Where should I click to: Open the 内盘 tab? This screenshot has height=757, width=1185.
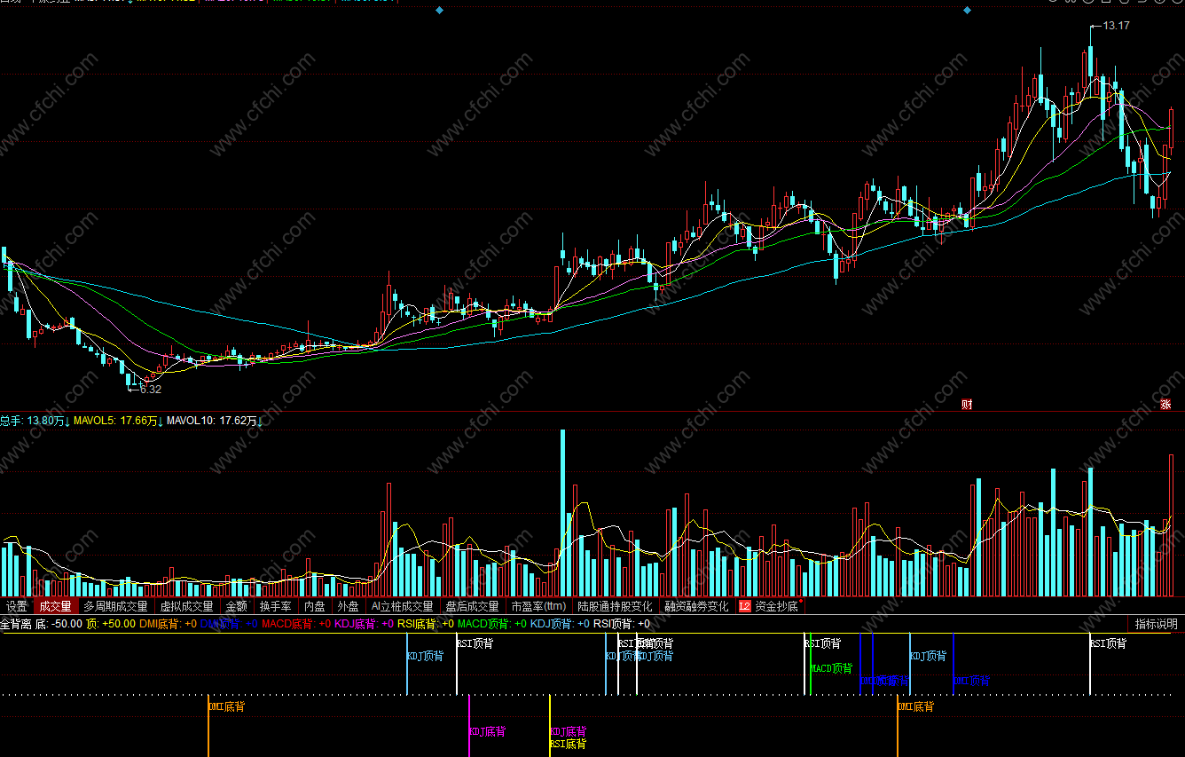coord(315,607)
